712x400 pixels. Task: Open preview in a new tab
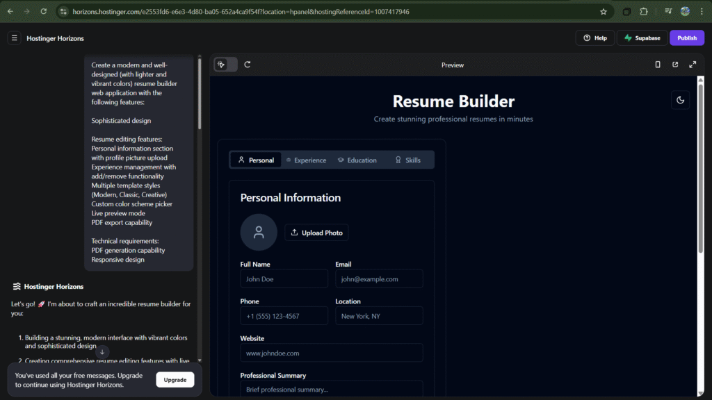tap(675, 65)
